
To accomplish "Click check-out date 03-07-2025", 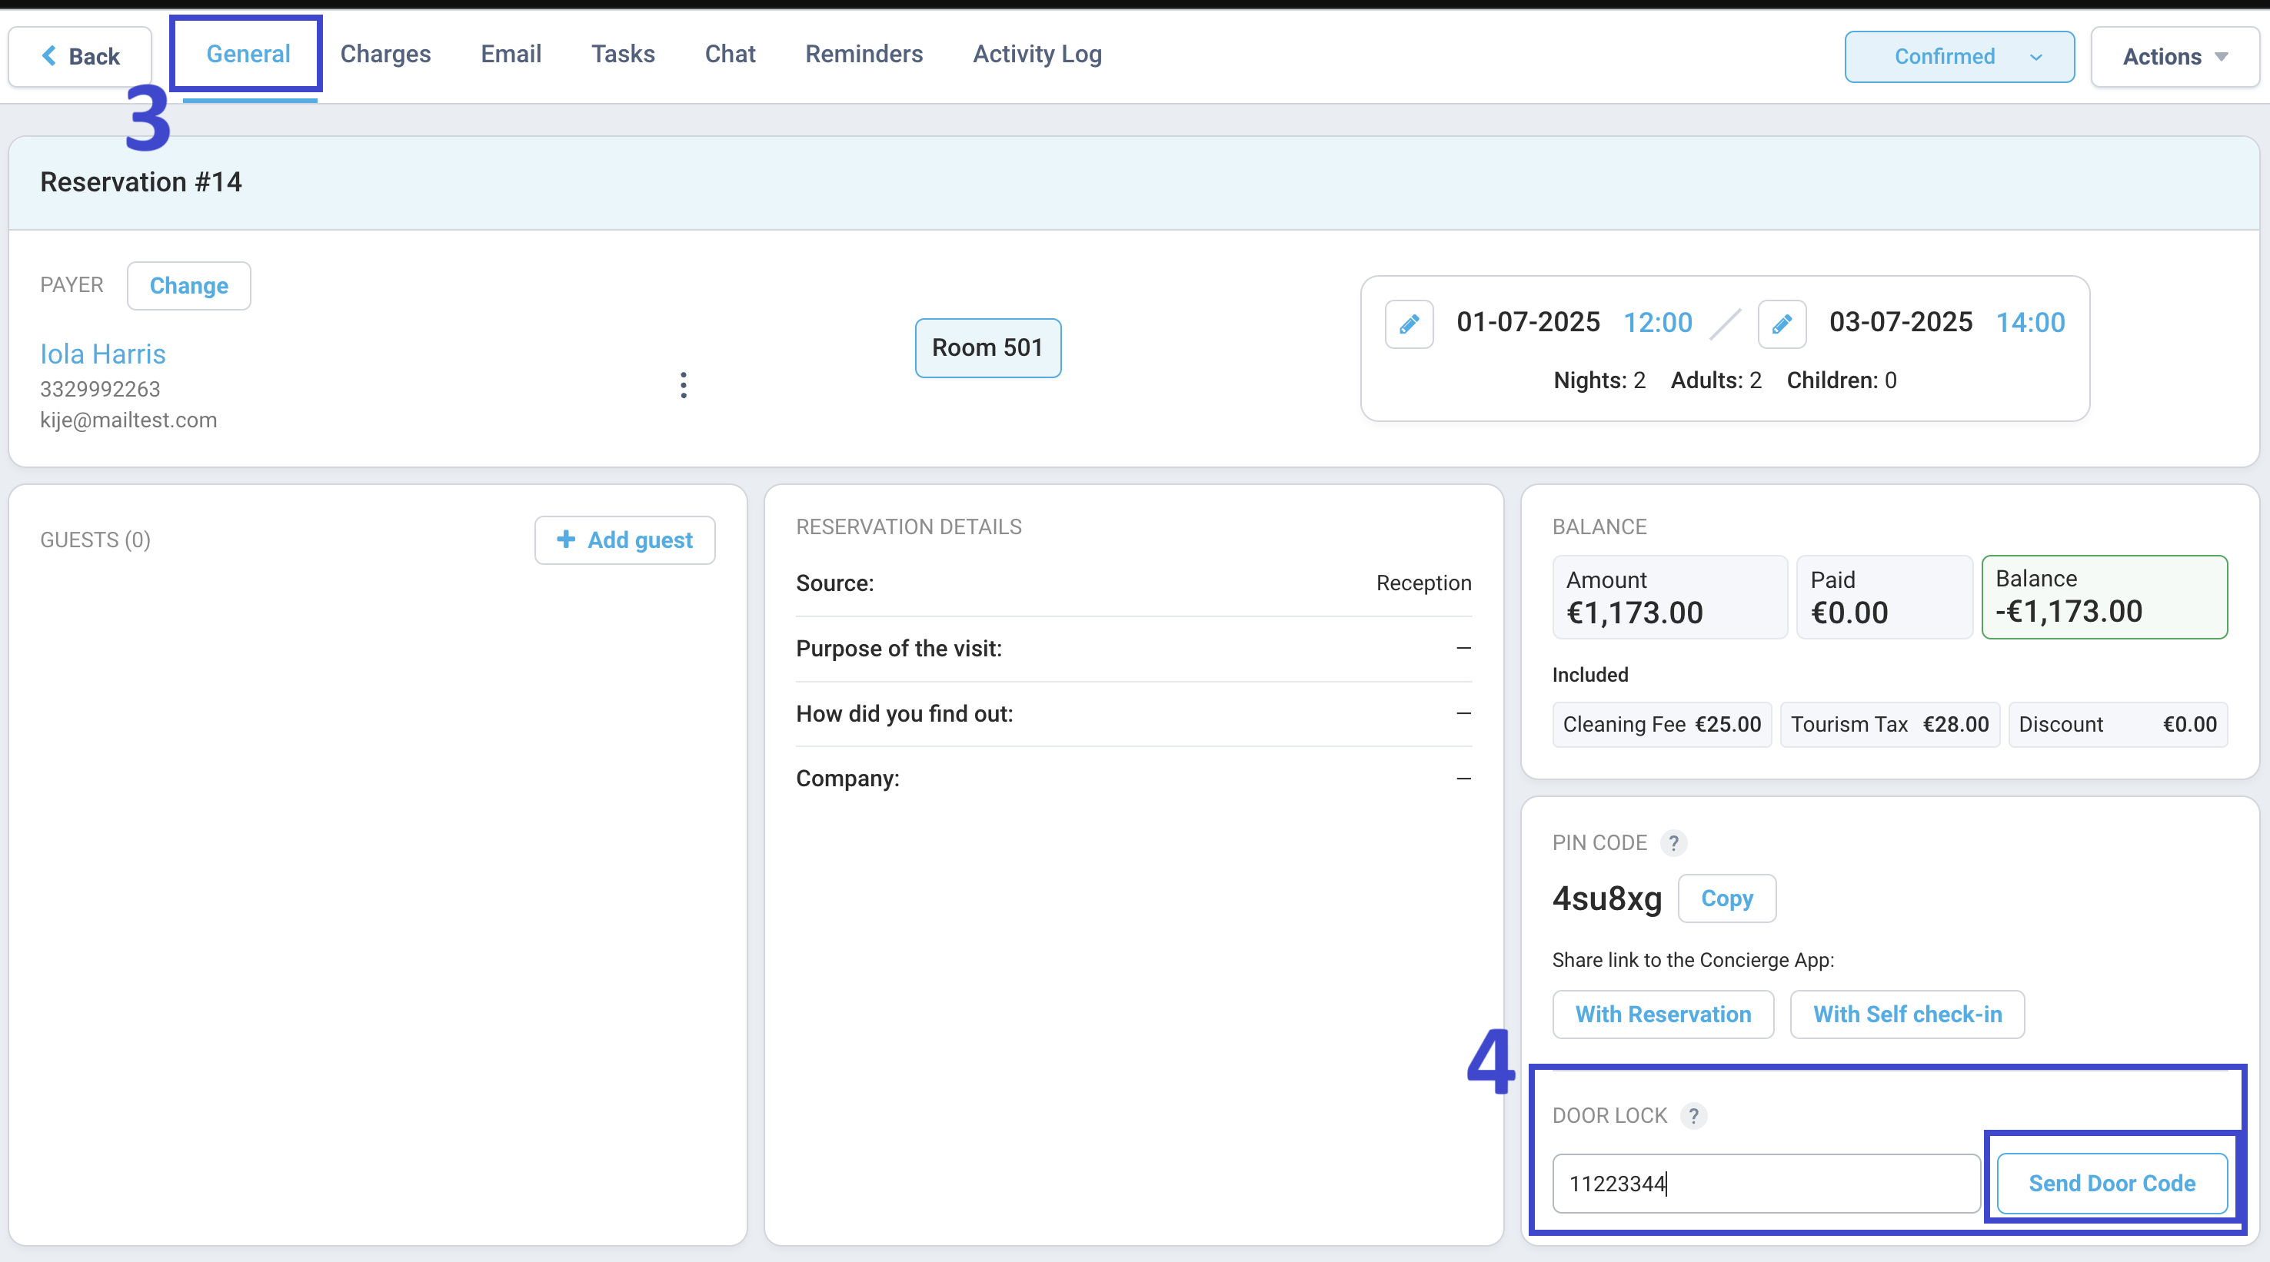I will point(1901,322).
